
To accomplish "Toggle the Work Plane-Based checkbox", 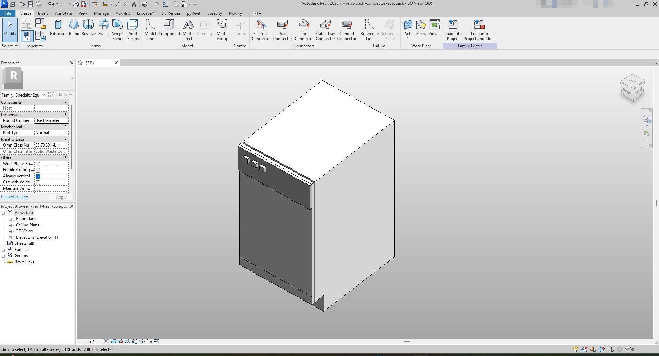I will coord(38,164).
